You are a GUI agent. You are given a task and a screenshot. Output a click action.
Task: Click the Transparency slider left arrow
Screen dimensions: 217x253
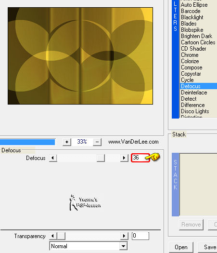(53, 236)
